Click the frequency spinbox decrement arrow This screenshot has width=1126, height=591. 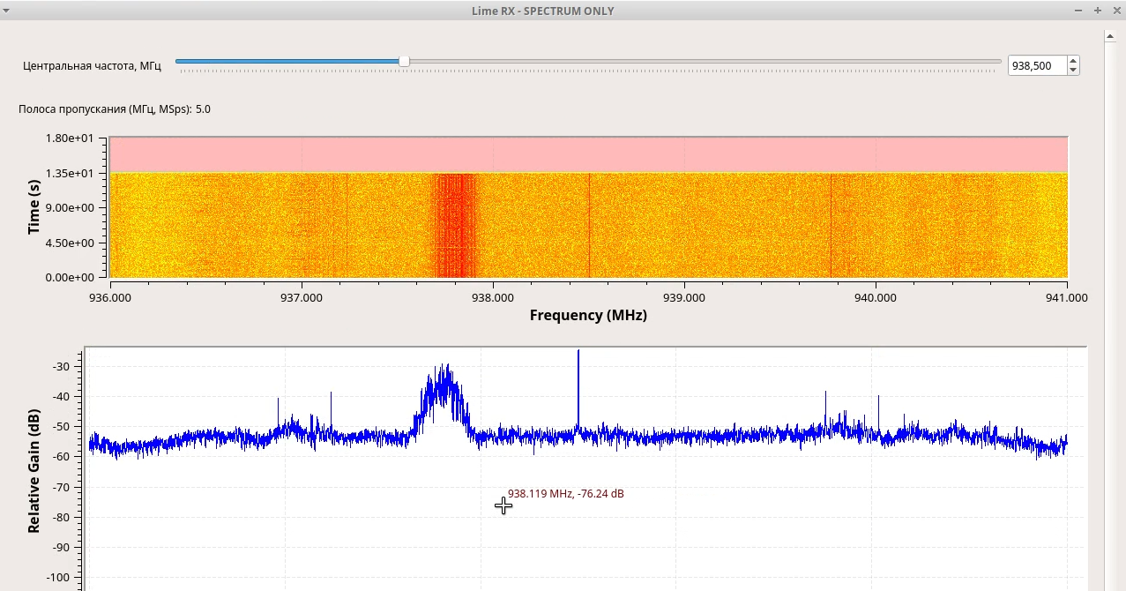[1072, 71]
